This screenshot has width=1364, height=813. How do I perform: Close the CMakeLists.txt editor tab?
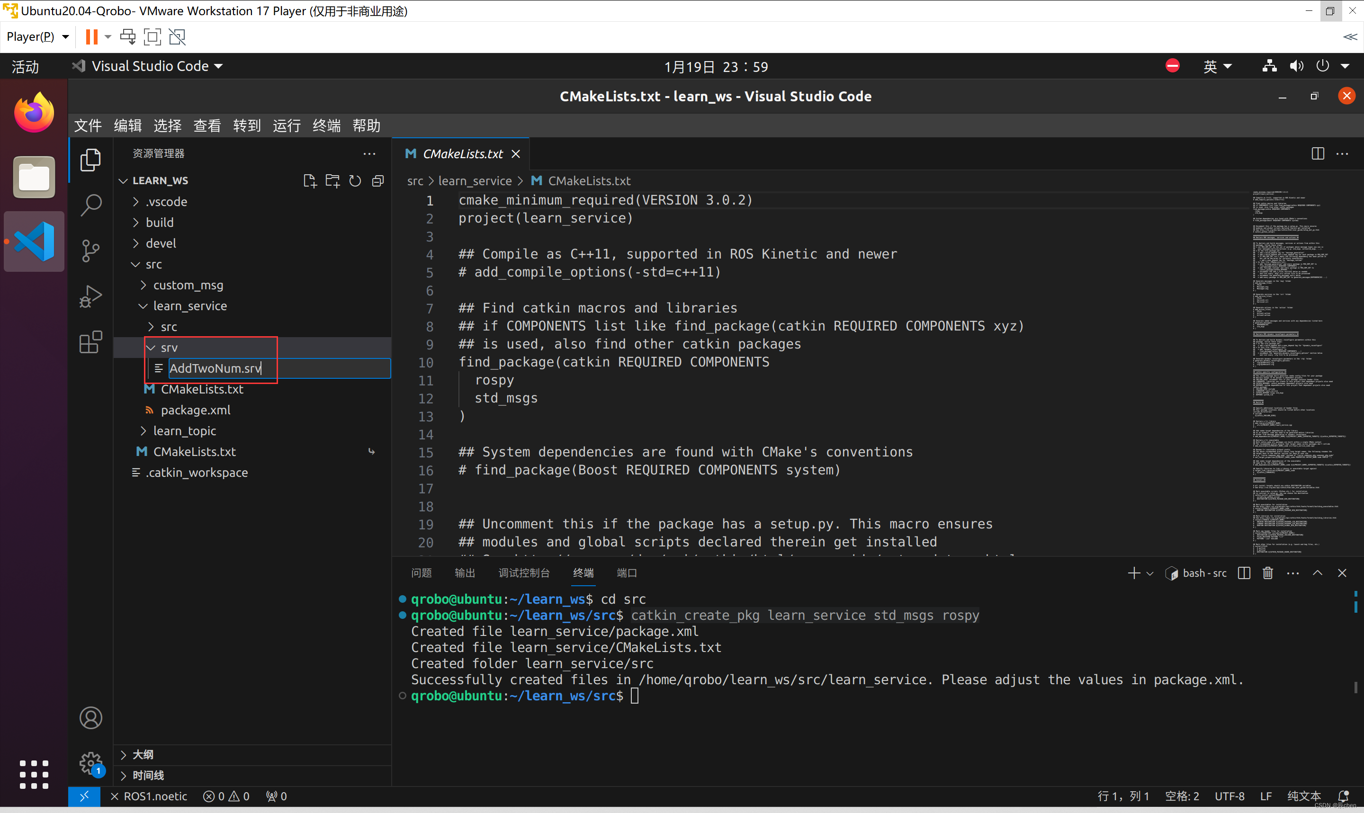pyautogui.click(x=515, y=154)
